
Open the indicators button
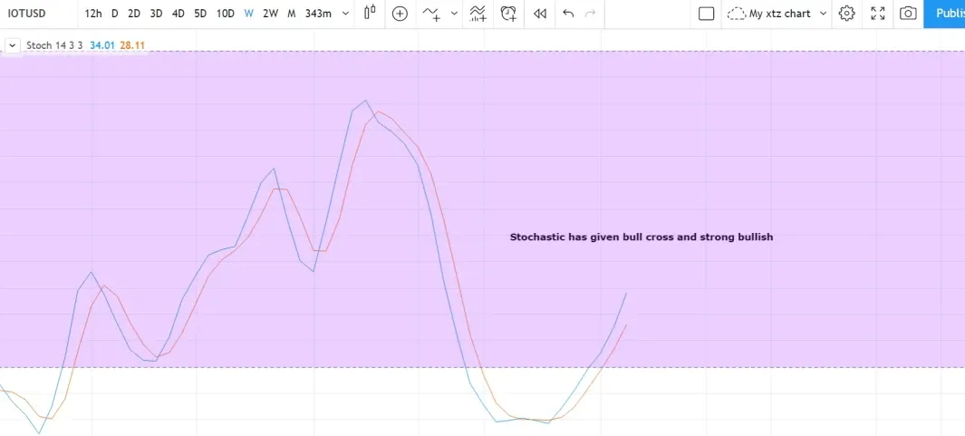(432, 14)
